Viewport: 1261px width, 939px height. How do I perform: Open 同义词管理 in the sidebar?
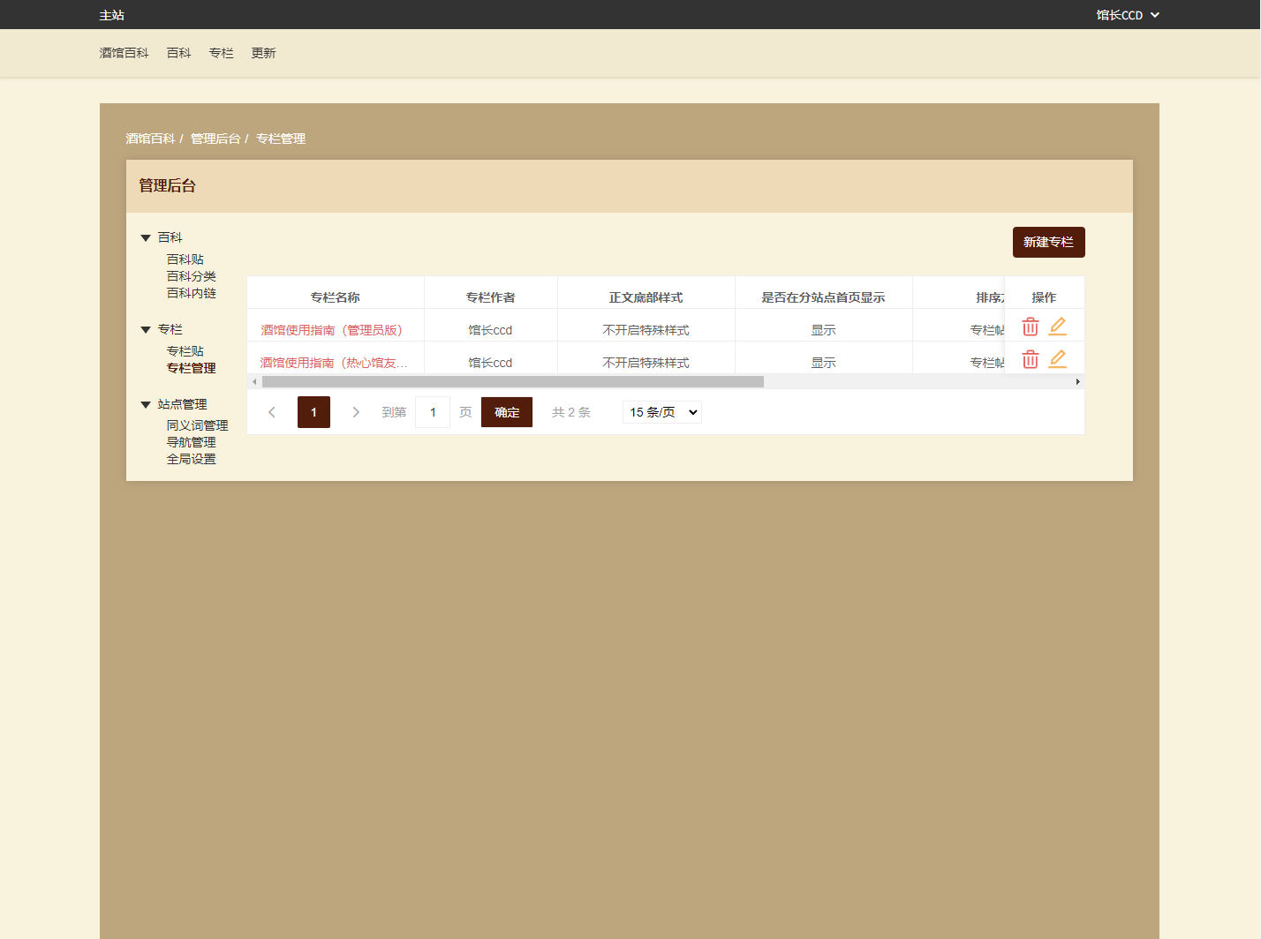197,425
